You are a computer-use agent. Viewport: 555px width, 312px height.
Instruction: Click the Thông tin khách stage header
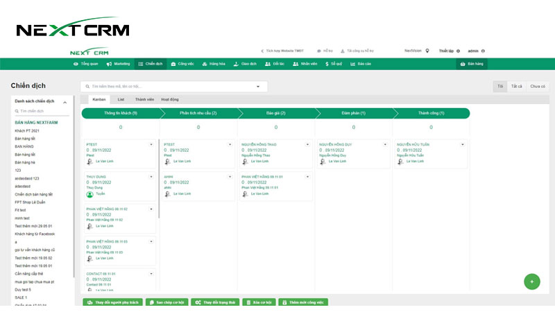pyautogui.click(x=121, y=113)
